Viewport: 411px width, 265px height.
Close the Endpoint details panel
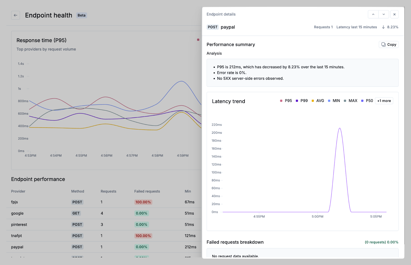tap(394, 14)
